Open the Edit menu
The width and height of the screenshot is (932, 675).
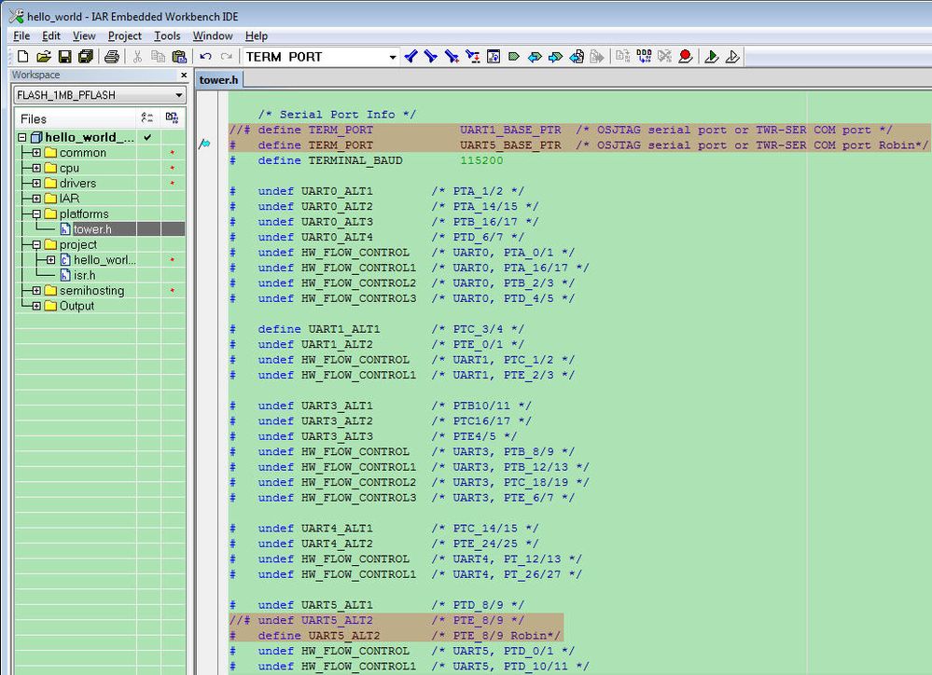[51, 35]
